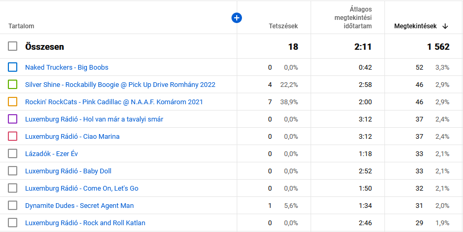Tick the orange Rockin' RockCats checkbox
Screen dimensions: 463x232
13,102
